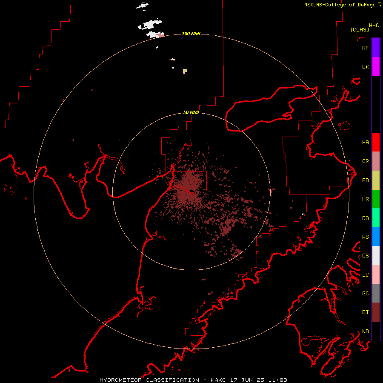Select the IC pink legend swatch
The image size is (383, 383).
coord(376,274)
